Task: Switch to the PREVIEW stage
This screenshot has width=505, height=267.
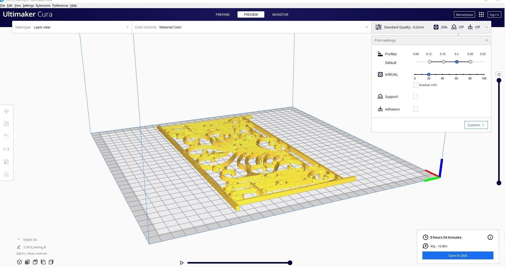Action: 251,14
